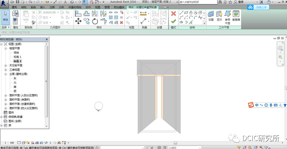
Task: Click the Scale tool icon
Action: click(x=116, y=18)
